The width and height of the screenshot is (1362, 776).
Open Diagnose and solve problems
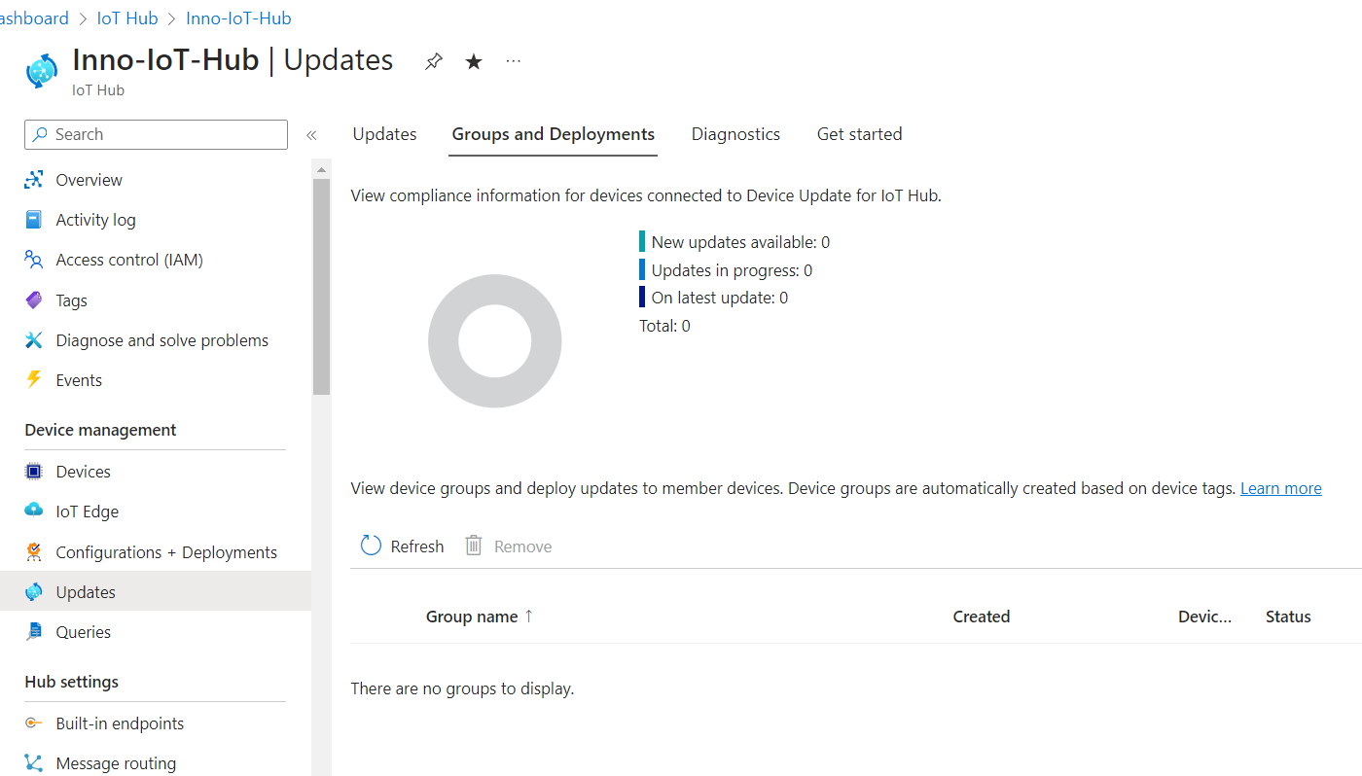[162, 340]
